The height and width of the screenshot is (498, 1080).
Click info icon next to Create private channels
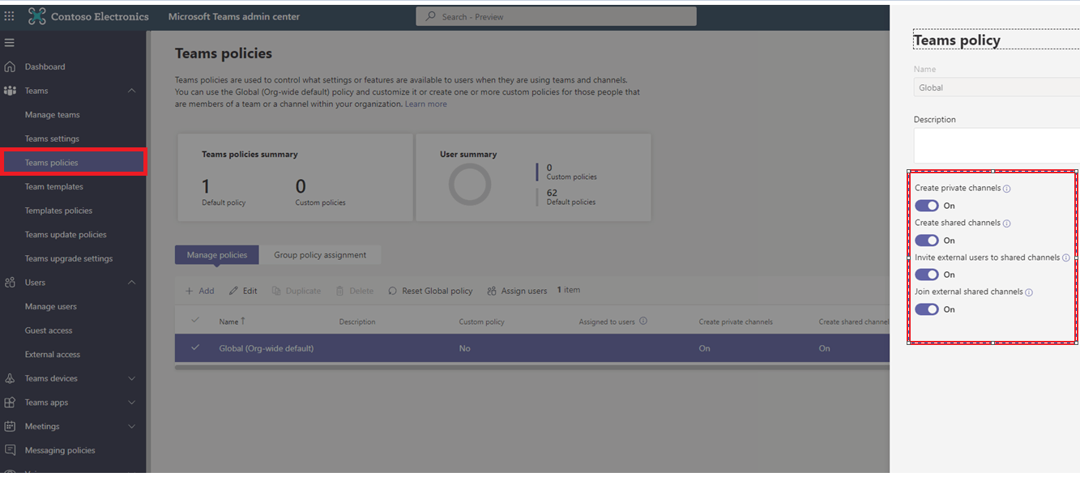tap(1006, 189)
